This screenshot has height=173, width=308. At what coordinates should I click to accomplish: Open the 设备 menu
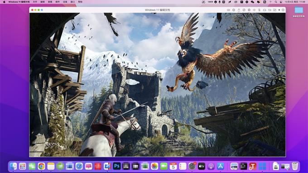pos(65,2)
